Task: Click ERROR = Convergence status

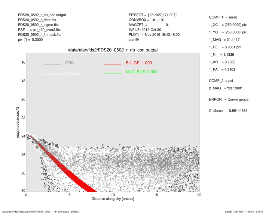Action: (228, 99)
